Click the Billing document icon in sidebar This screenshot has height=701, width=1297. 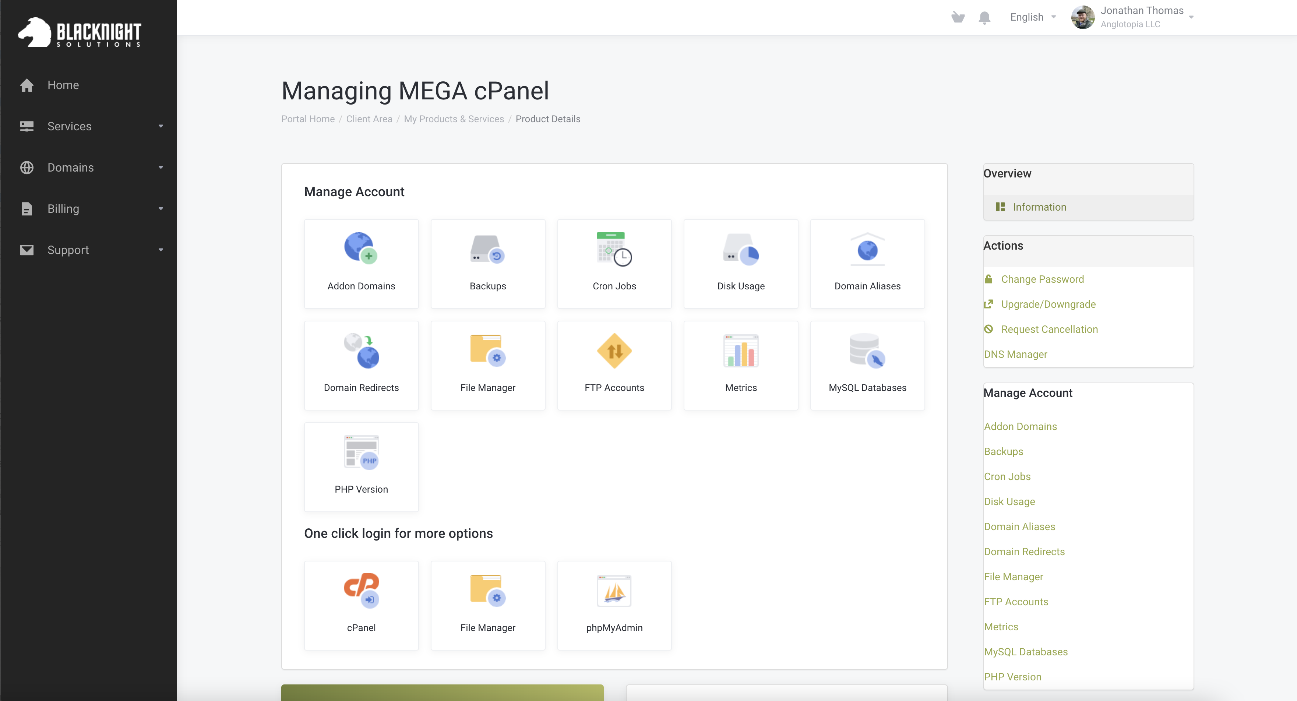click(x=27, y=209)
